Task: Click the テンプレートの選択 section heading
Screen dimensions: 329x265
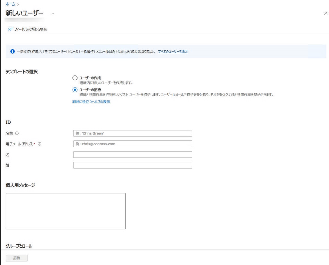Action: 22,72
